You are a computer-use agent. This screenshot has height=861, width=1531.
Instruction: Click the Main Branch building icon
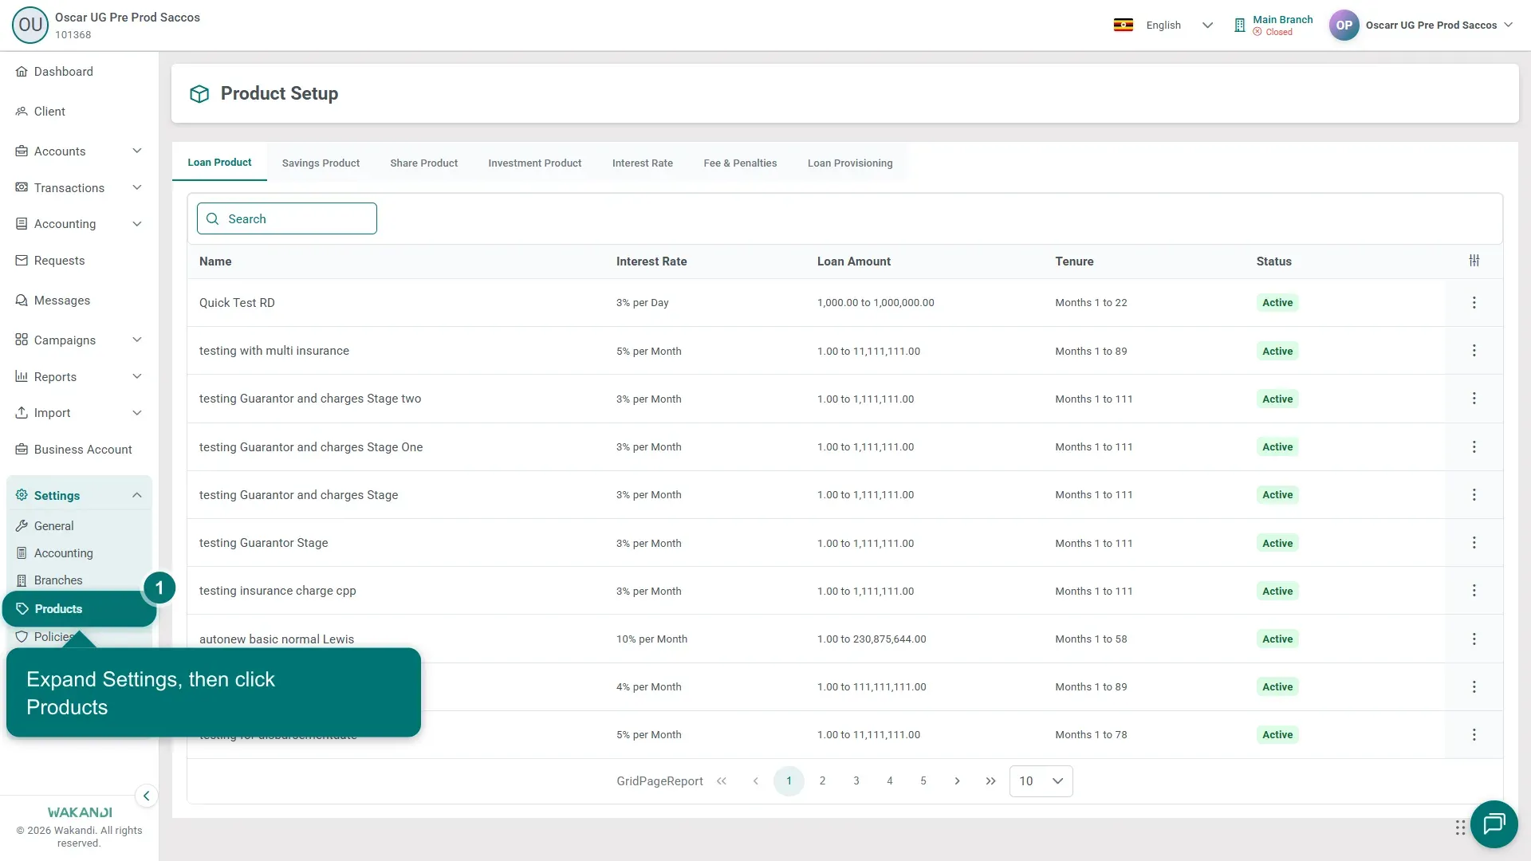click(x=1239, y=26)
